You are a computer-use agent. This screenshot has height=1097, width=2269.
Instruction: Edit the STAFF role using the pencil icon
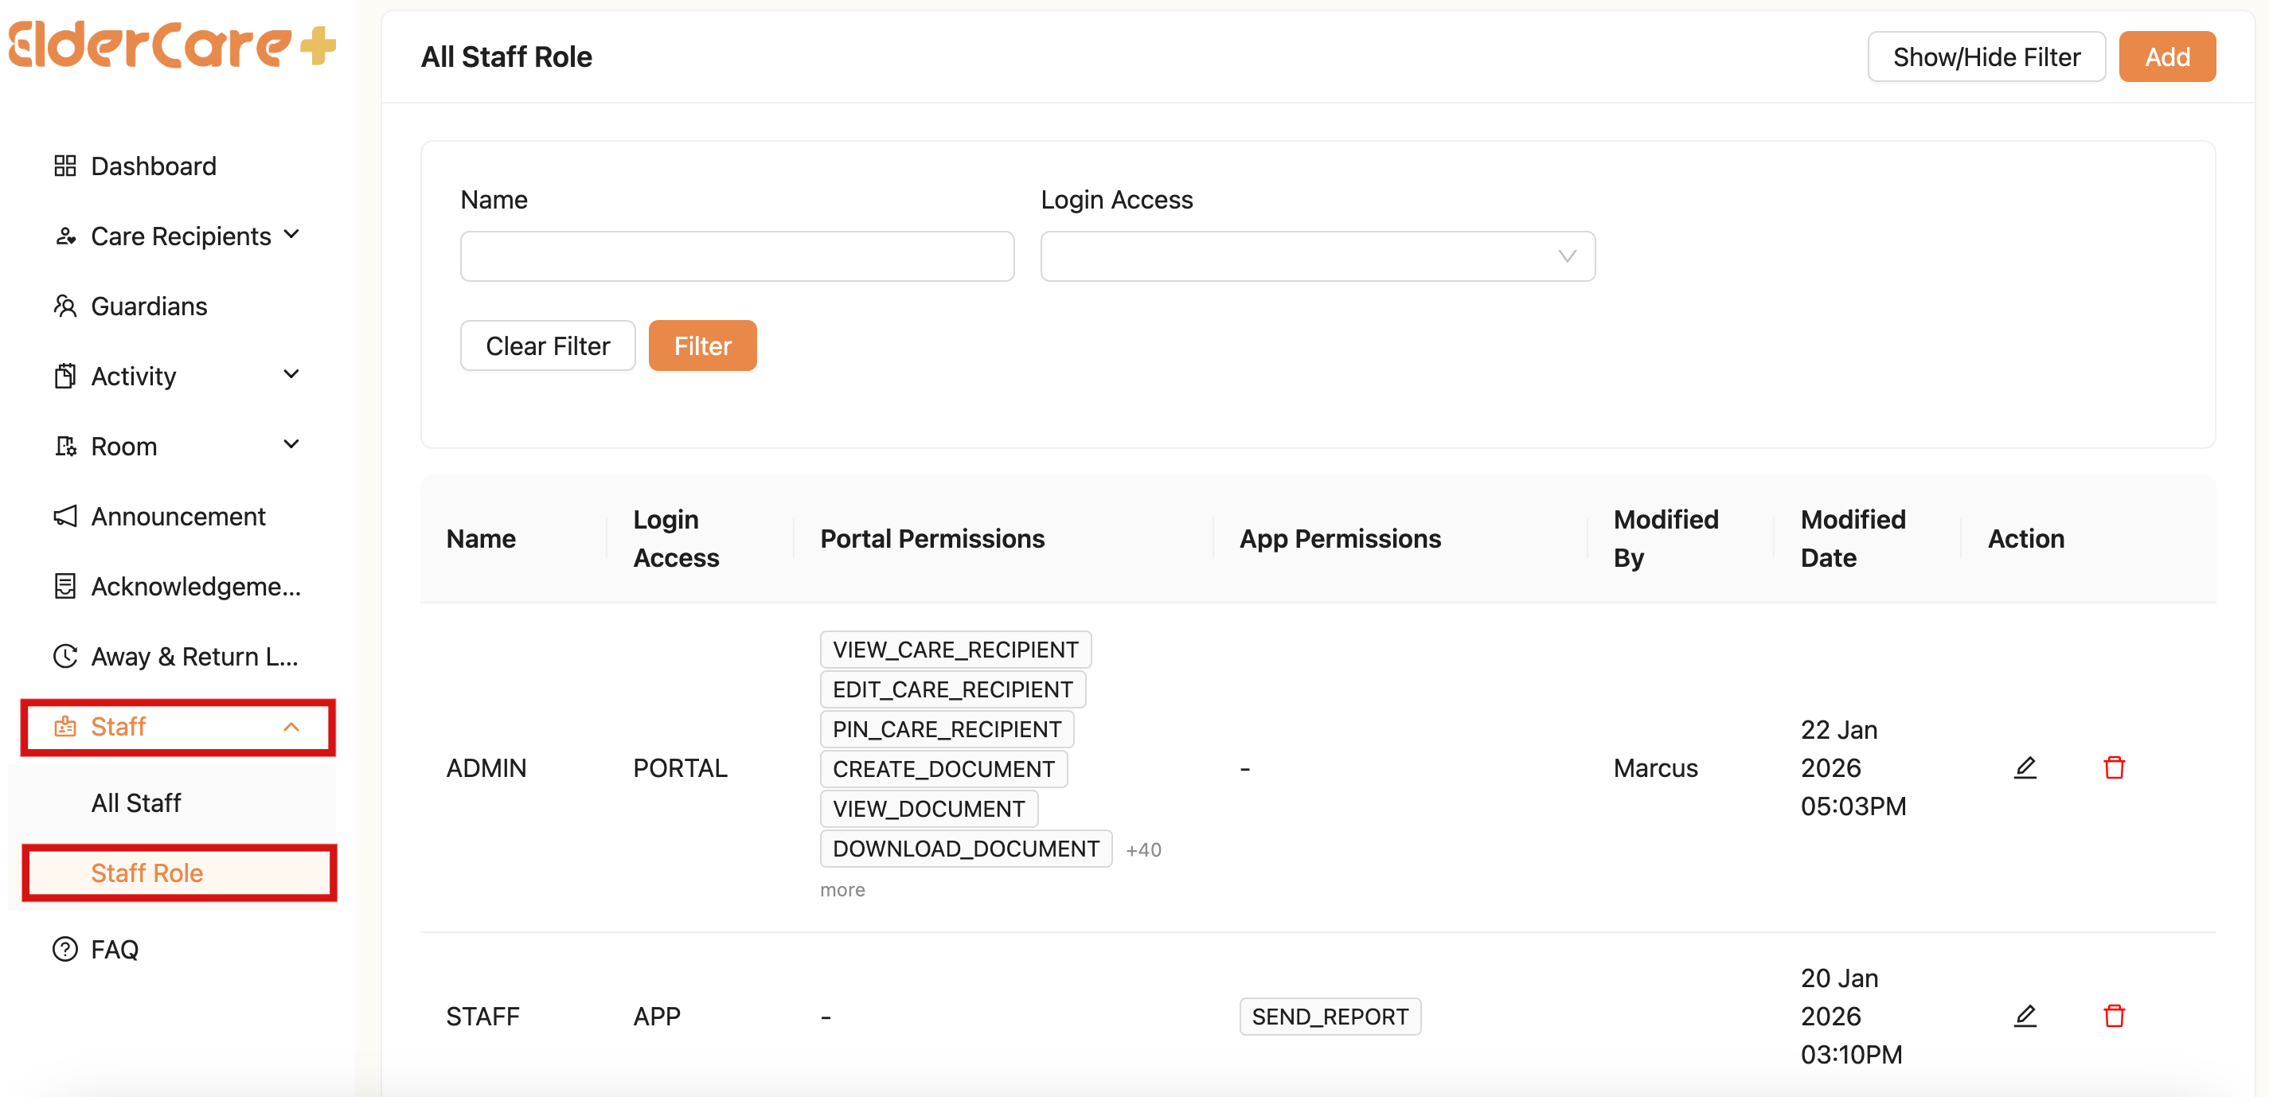2025,1015
